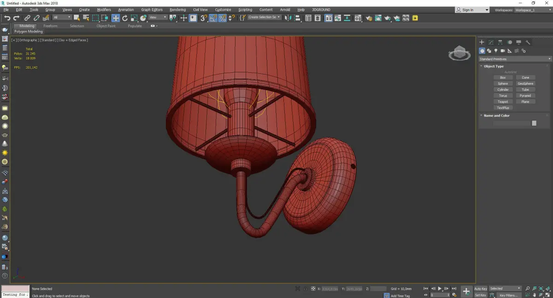Image resolution: width=553 pixels, height=298 pixels.
Task: Click the Align tool icon
Action: point(297,18)
